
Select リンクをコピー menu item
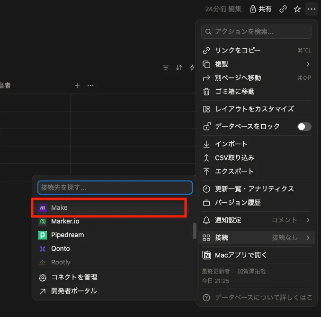(257, 51)
